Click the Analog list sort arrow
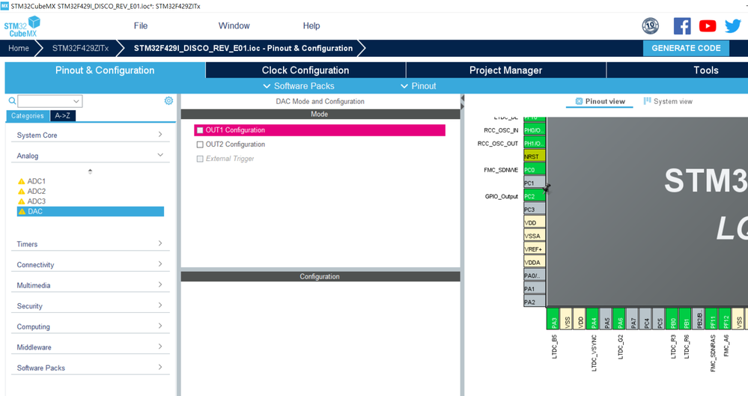Viewport: 748px width, 396px height. point(90,171)
